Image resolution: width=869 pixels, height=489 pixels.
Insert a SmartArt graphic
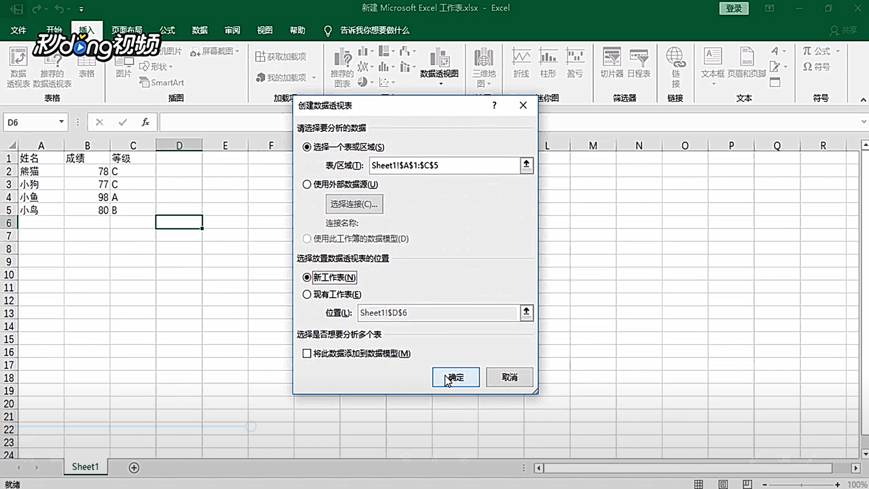pyautogui.click(x=162, y=82)
